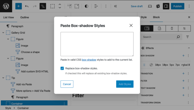The height and width of the screenshot is (110, 194).
Task: Add a new Text Shadow
Action: (x=183, y=88)
